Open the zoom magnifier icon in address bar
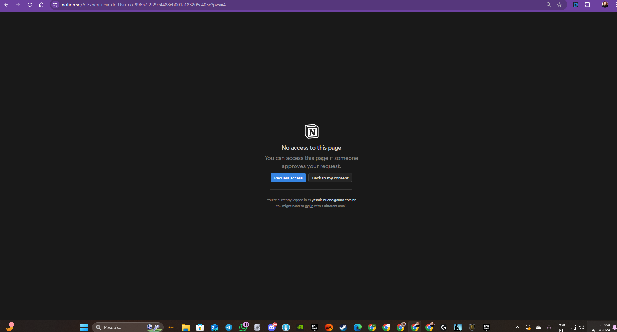This screenshot has width=617, height=332. click(x=549, y=5)
